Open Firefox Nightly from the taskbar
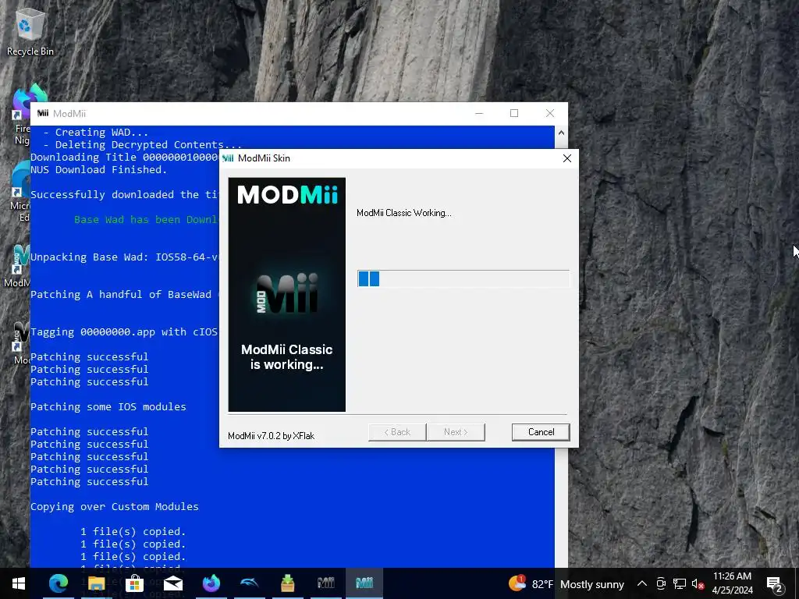Image resolution: width=799 pixels, height=599 pixels. pos(211,583)
